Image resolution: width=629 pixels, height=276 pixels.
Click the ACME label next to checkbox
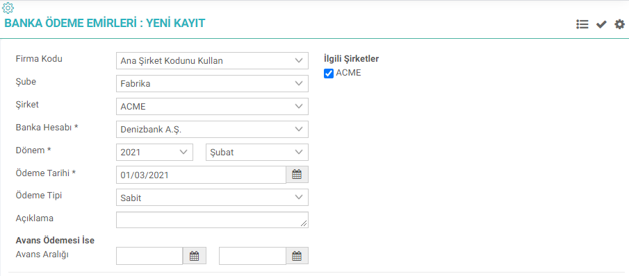click(x=349, y=74)
